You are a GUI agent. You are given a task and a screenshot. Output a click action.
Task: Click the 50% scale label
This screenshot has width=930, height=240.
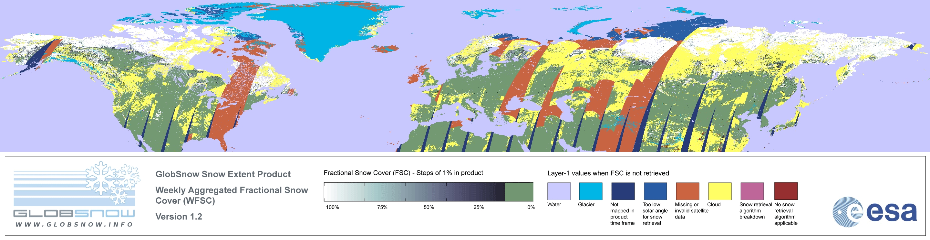tap(429, 207)
